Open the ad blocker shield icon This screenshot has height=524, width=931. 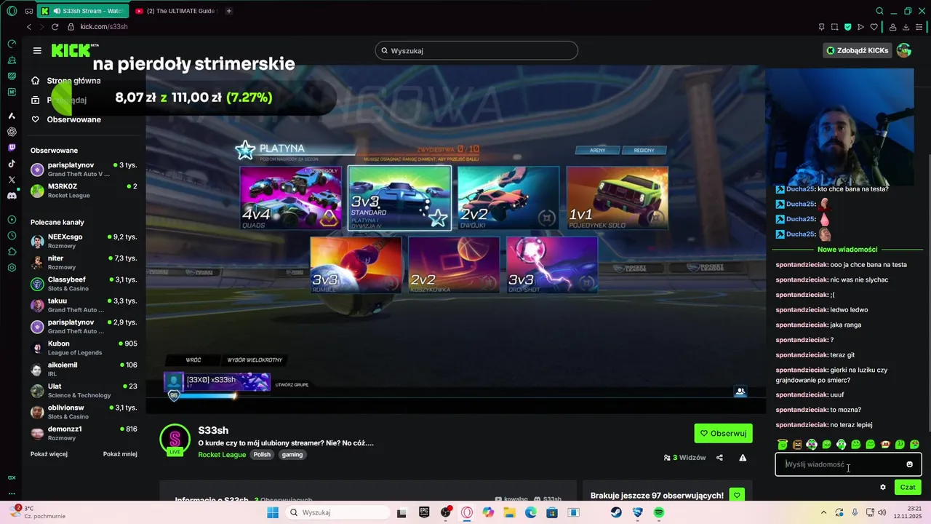pos(847,27)
